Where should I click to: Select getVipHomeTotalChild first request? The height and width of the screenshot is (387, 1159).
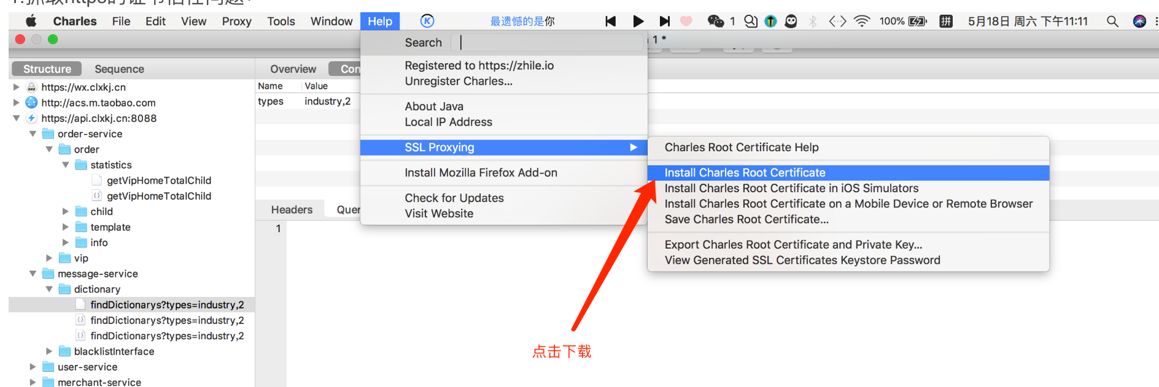click(159, 181)
